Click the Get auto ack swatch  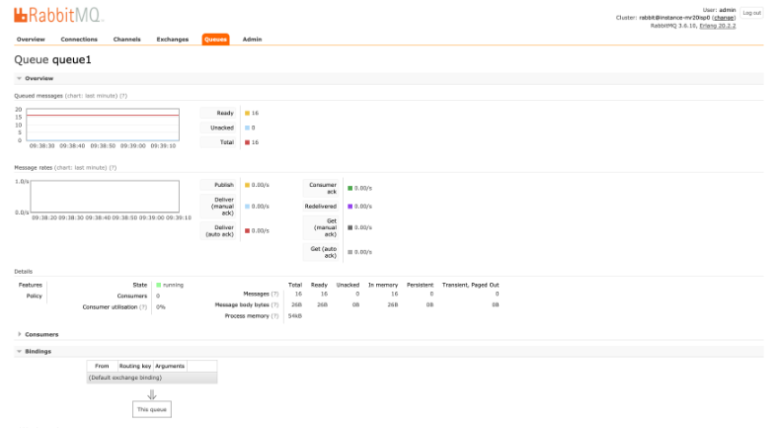(x=350, y=252)
